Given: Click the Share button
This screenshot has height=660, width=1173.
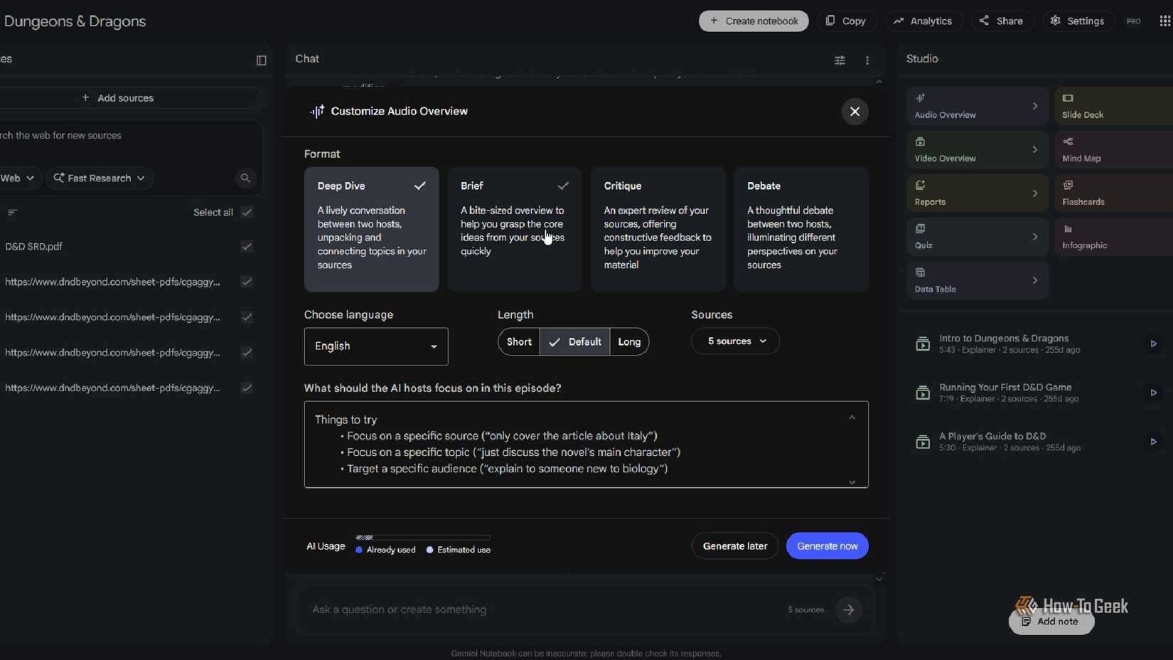Looking at the screenshot, I should pyautogui.click(x=1002, y=21).
